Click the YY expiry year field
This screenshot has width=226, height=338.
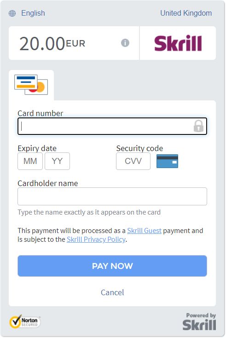point(58,161)
